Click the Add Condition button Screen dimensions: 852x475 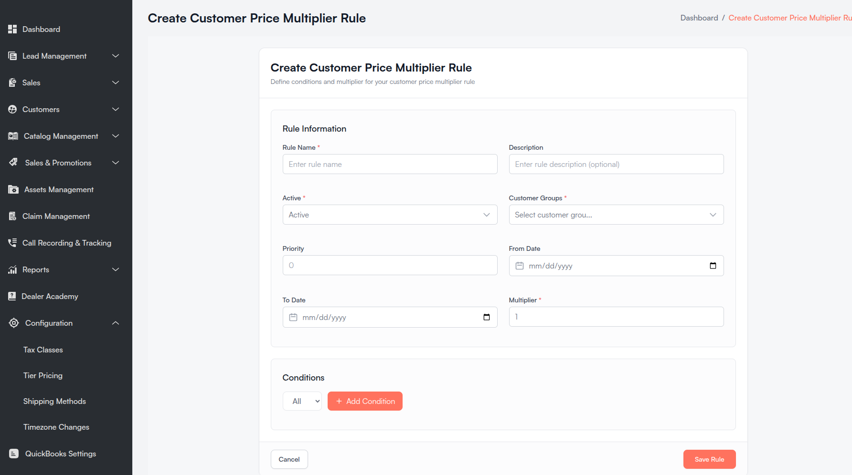point(365,401)
